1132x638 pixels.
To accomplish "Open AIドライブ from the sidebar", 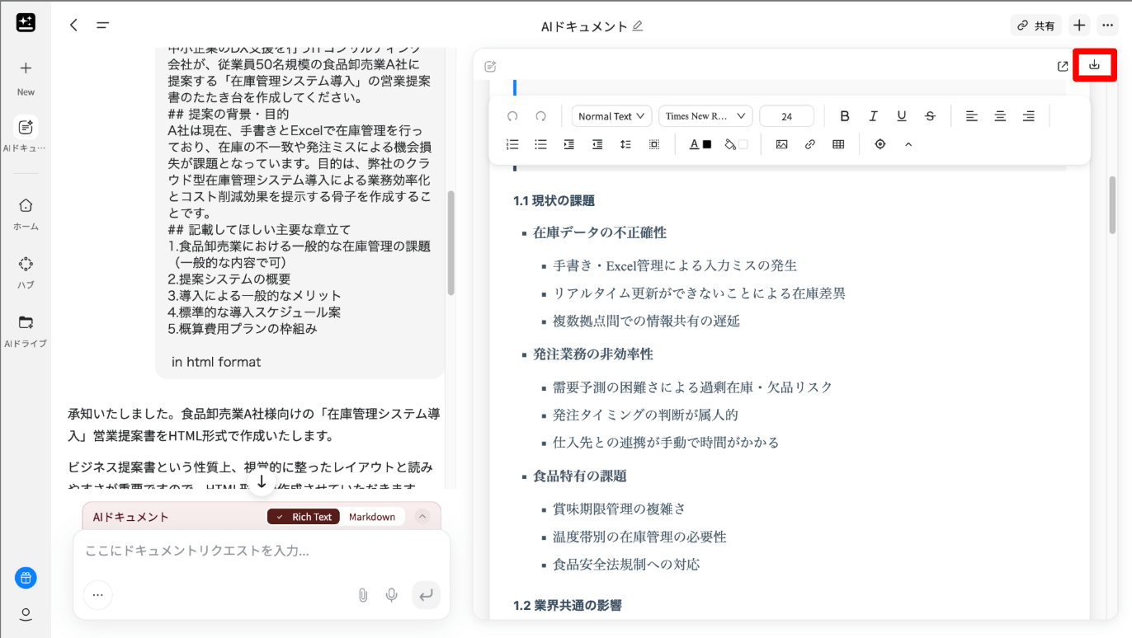I will [x=26, y=330].
